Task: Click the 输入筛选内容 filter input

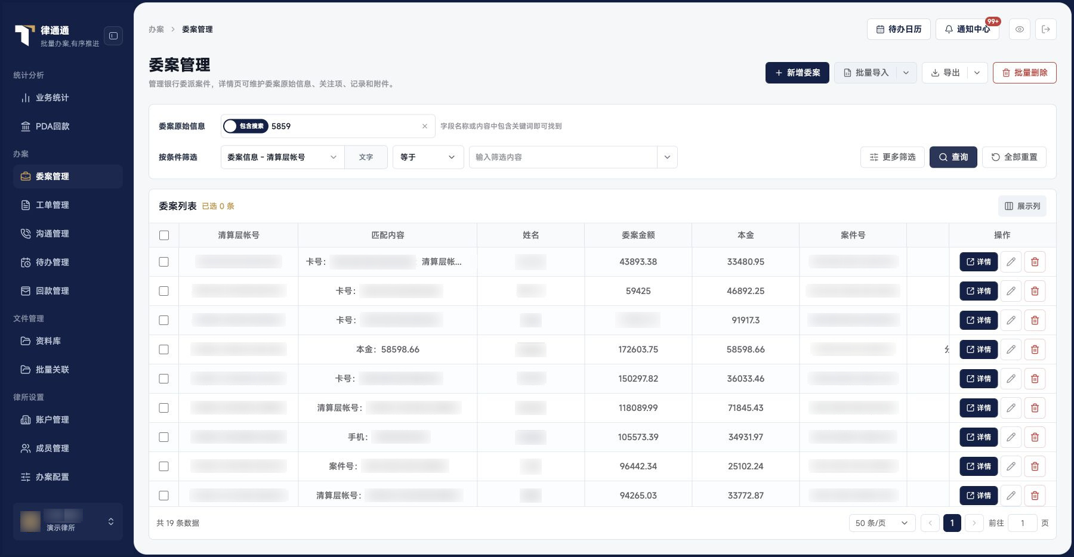Action: click(x=563, y=157)
